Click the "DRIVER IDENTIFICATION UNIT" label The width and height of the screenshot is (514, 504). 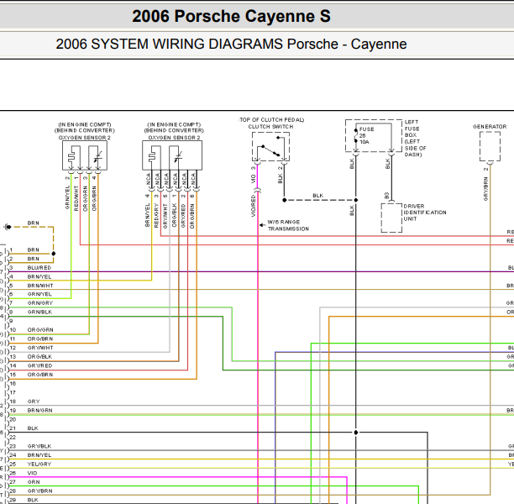click(425, 213)
